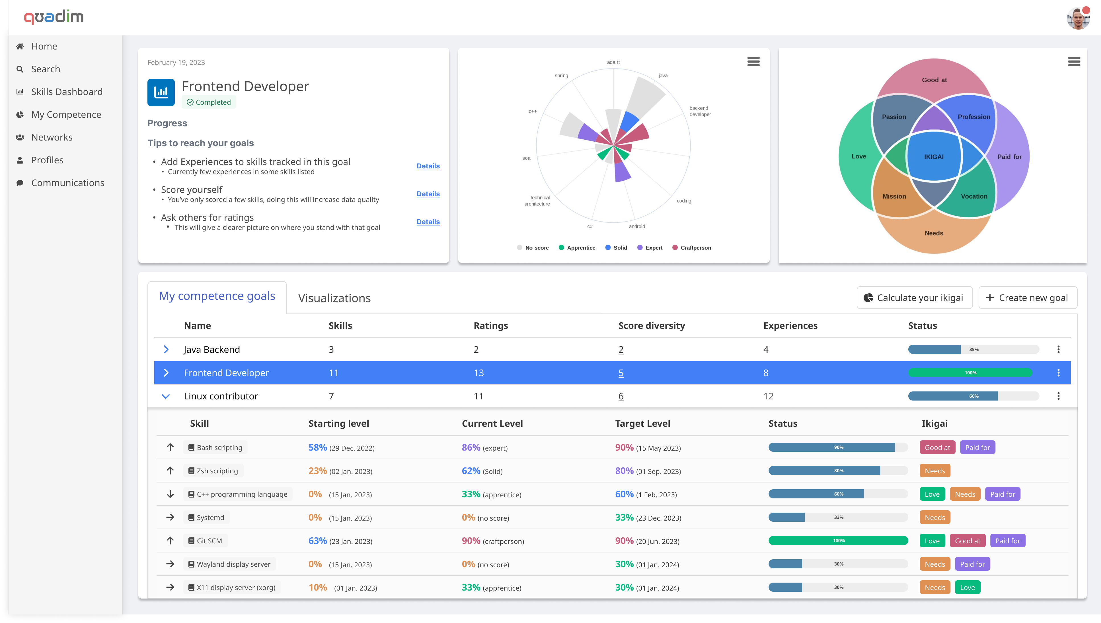Open kebab menu for Linux contributor row
Image resolution: width=1101 pixels, height=623 pixels.
pyautogui.click(x=1058, y=396)
